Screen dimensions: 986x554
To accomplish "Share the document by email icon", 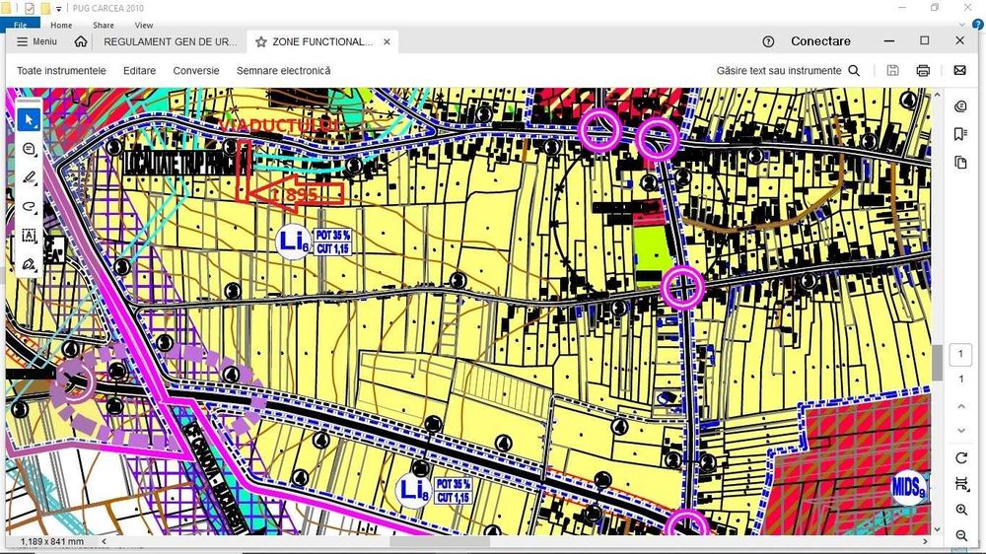I will point(959,70).
